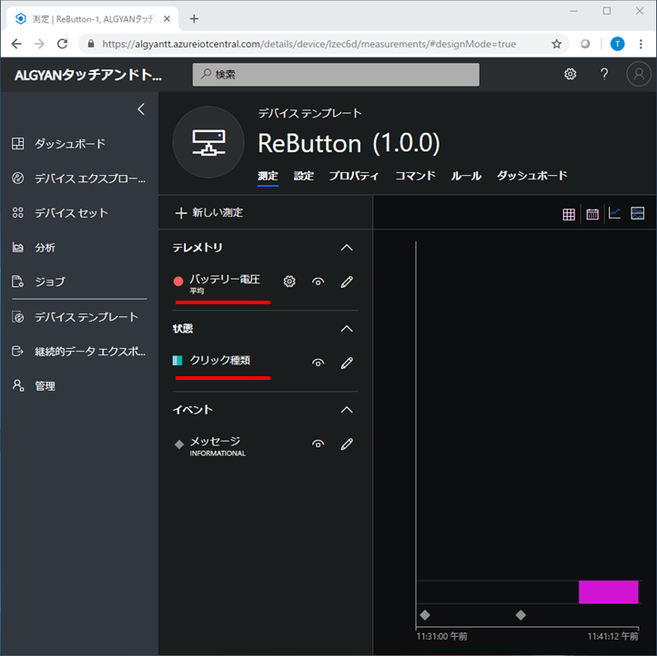Toggle visibility of メッセージ event
Image resolution: width=657 pixels, height=656 pixels.
click(318, 445)
